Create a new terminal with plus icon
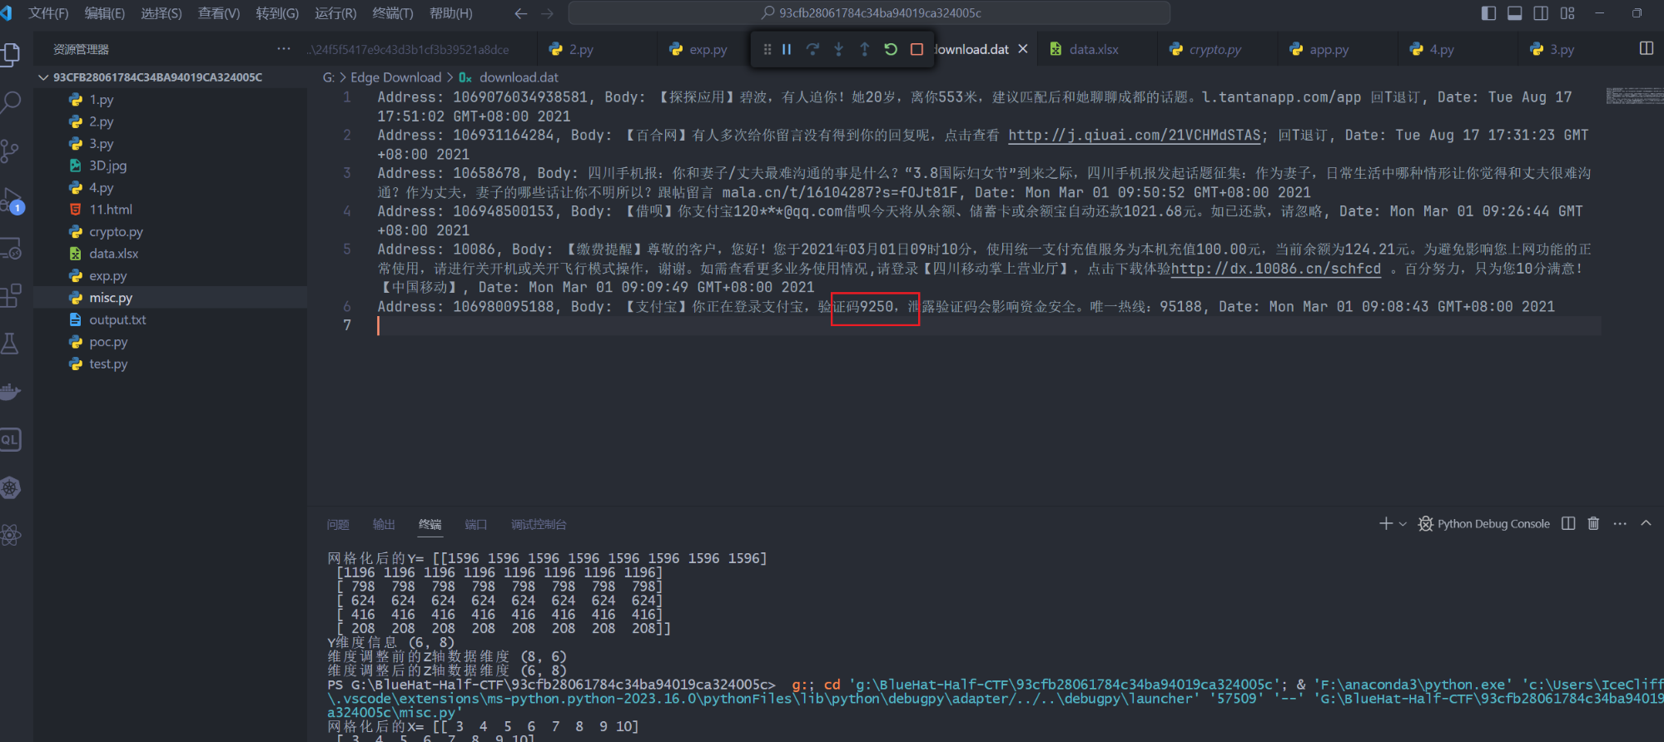This screenshot has width=1664, height=742. pos(1385,523)
